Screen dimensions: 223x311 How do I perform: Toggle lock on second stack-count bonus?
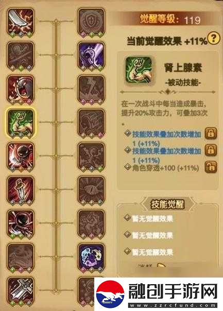[211, 150]
